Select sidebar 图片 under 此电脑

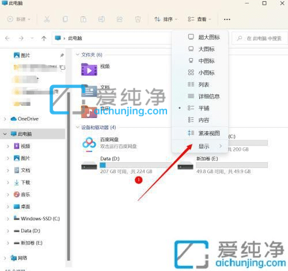point(22,158)
